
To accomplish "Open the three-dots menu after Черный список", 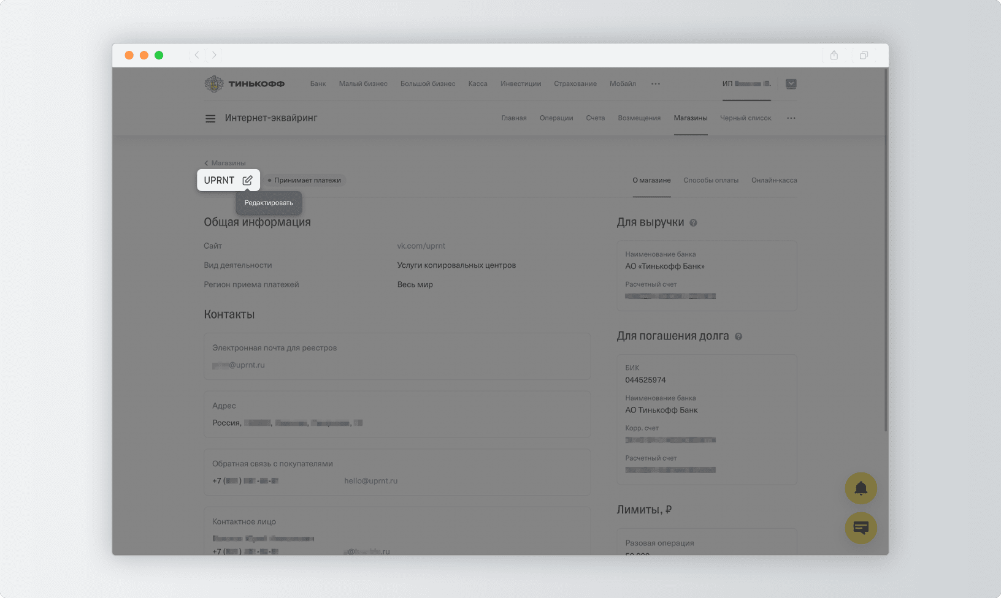I will tap(791, 118).
